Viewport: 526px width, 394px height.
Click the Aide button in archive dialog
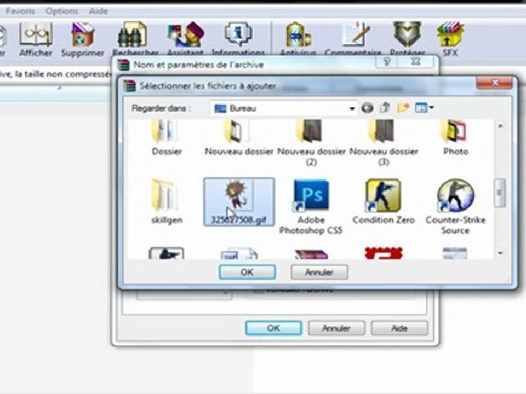point(399,328)
